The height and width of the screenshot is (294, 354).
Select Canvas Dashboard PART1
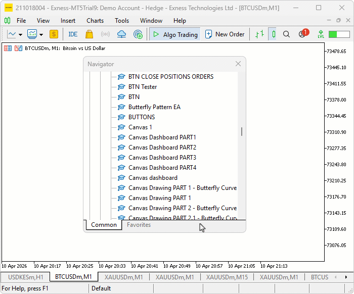tap(162, 137)
